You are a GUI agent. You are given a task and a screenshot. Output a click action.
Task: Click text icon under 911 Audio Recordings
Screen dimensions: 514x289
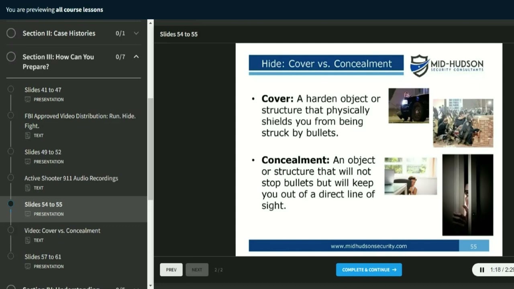coord(28,188)
